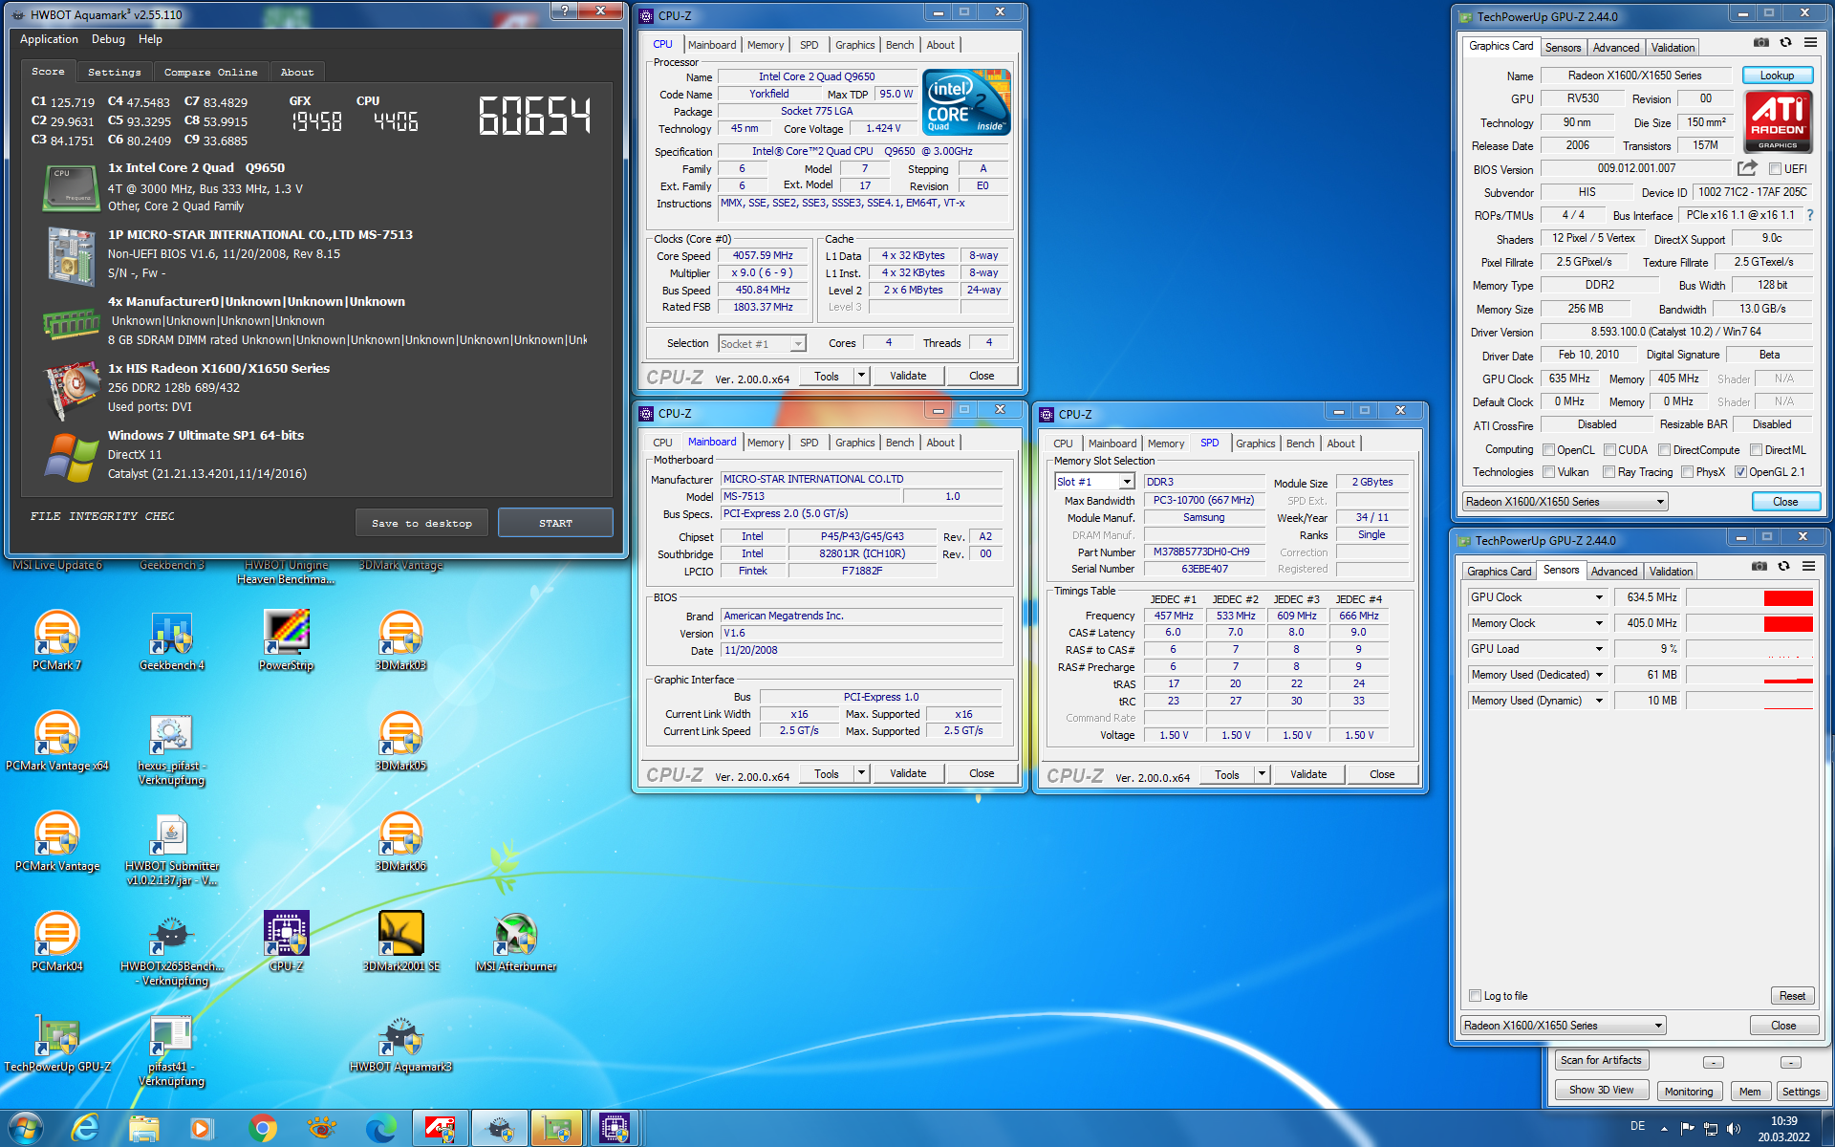Click the START button in Aquamark
Screen dimensions: 1835x1147
(x=555, y=523)
